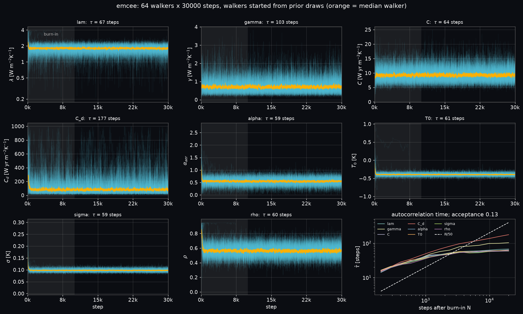Viewport: 523px width, 314px height.
Task: Click the 10⁴ tick on autocorrelation x-axis
Action: click(x=489, y=300)
